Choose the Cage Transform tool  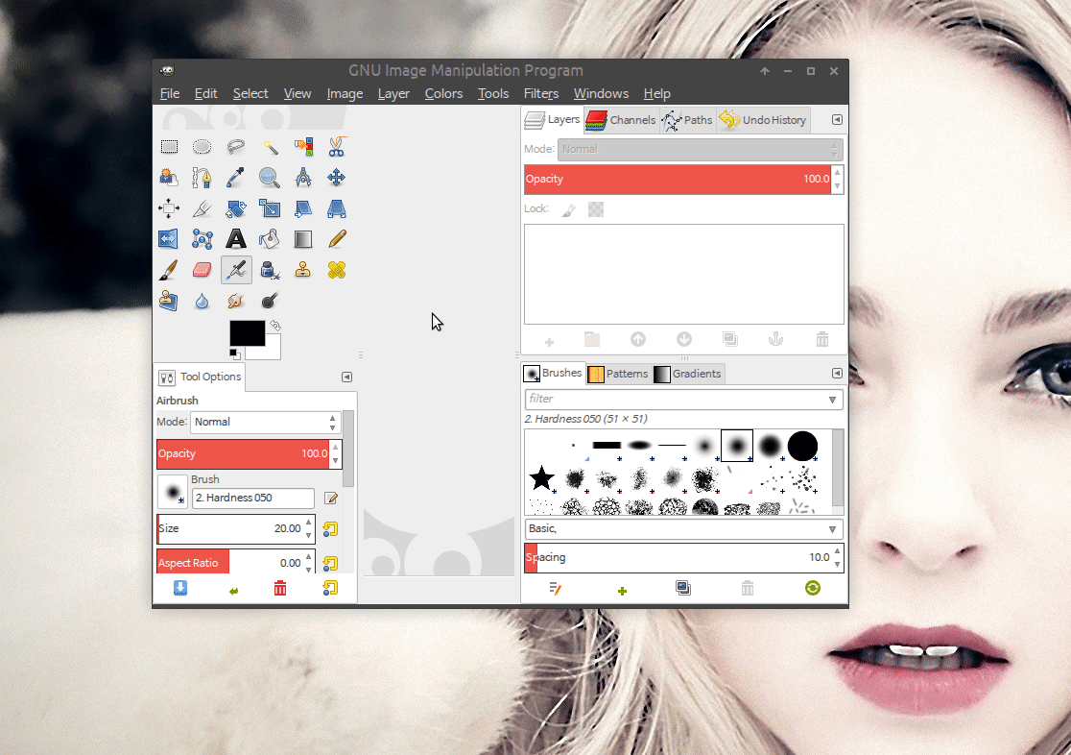point(202,238)
